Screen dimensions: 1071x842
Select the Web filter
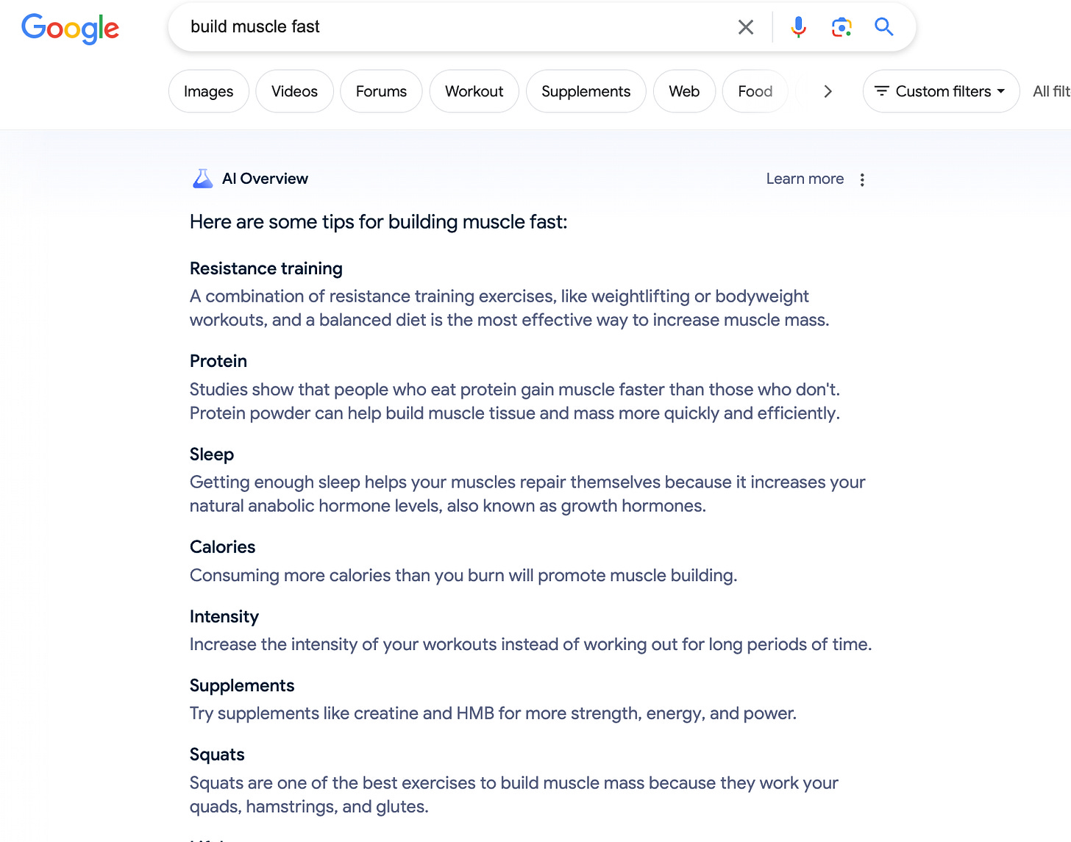click(684, 91)
